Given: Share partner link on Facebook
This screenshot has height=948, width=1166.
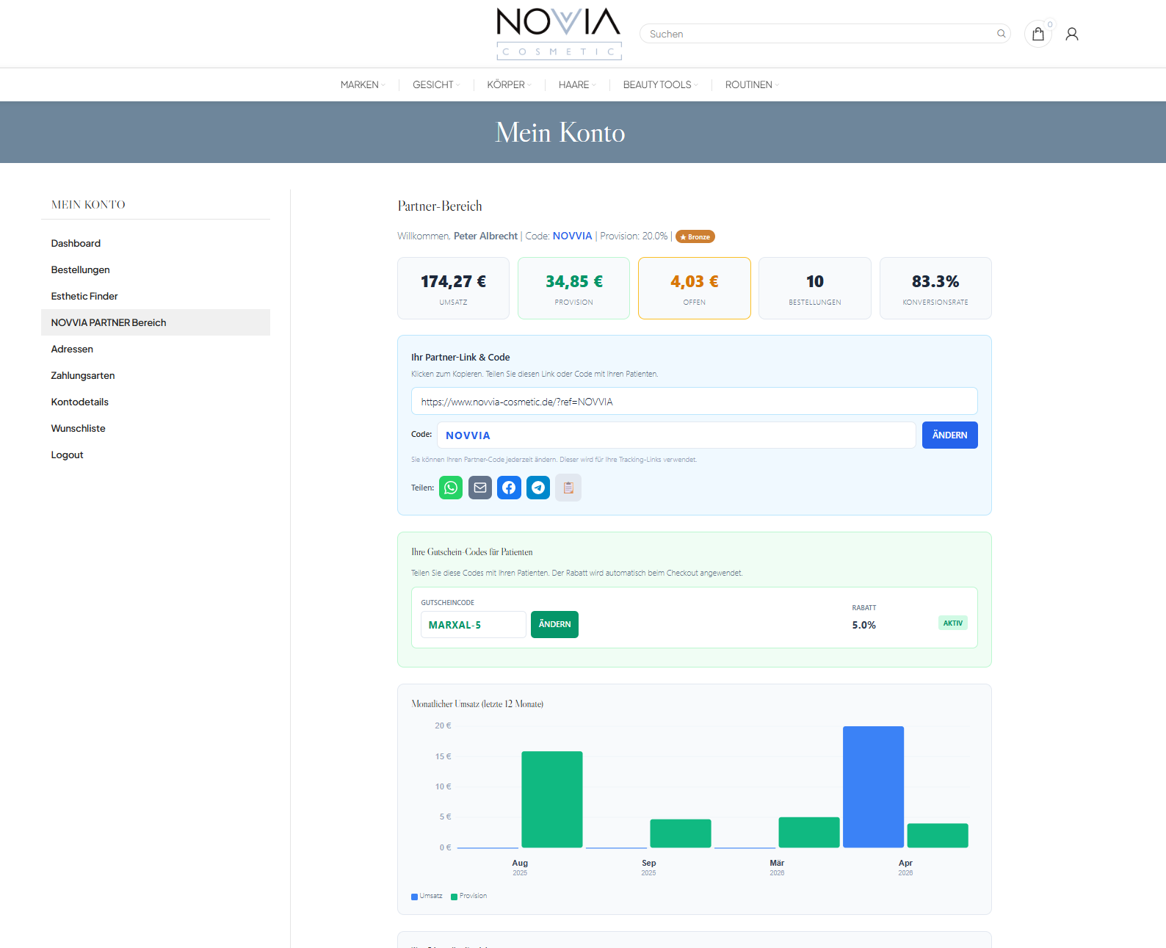Looking at the screenshot, I should point(509,488).
